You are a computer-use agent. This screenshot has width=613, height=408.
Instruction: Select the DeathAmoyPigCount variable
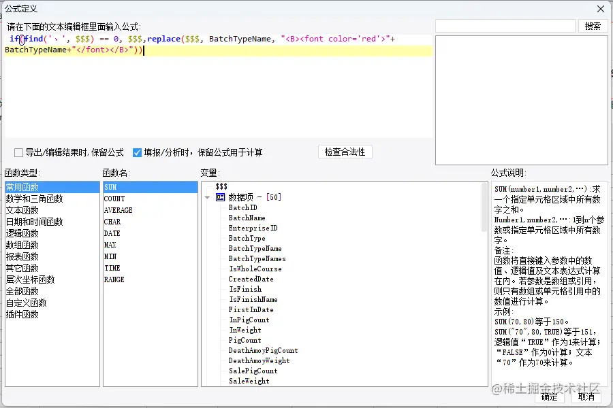263,350
